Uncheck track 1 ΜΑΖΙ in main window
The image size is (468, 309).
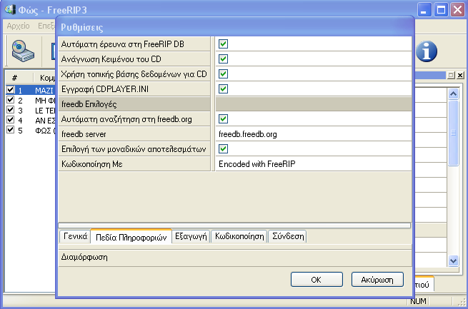(11, 89)
